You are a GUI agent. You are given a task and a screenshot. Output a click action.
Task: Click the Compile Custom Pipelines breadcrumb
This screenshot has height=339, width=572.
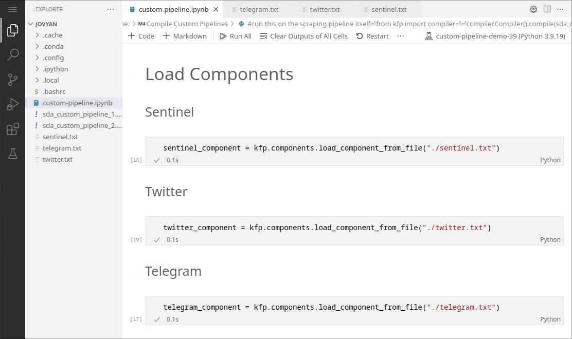tap(183, 24)
